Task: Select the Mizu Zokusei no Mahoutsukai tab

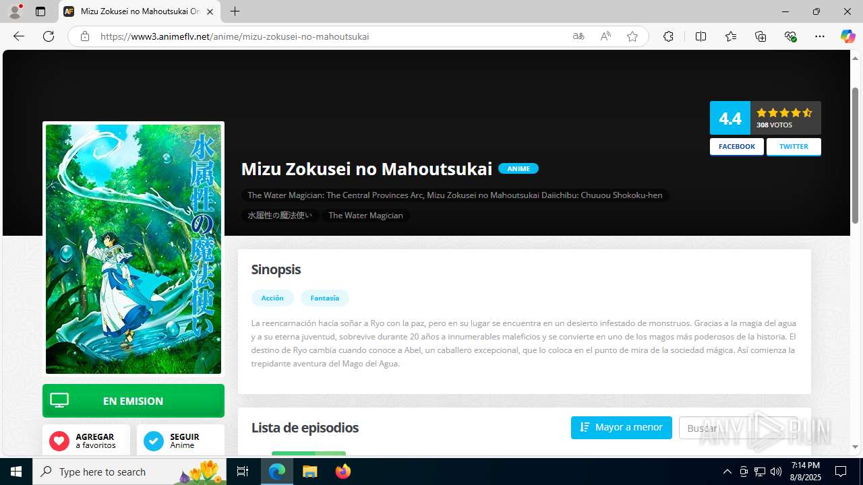Action: (140, 11)
